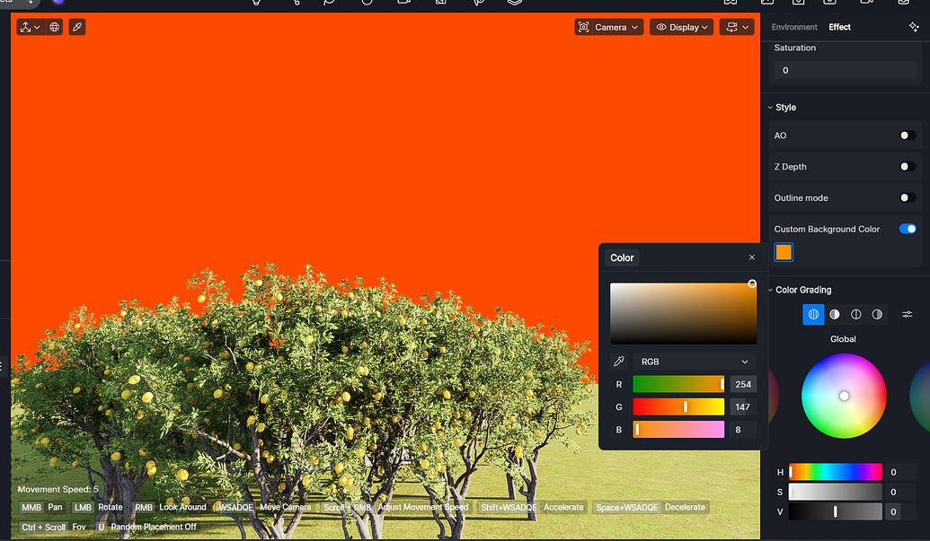Enable the AO style toggle

[908, 135]
